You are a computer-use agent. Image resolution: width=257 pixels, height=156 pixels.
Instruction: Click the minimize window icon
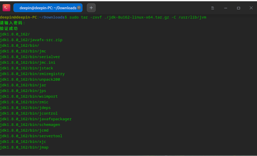[x=225, y=8]
